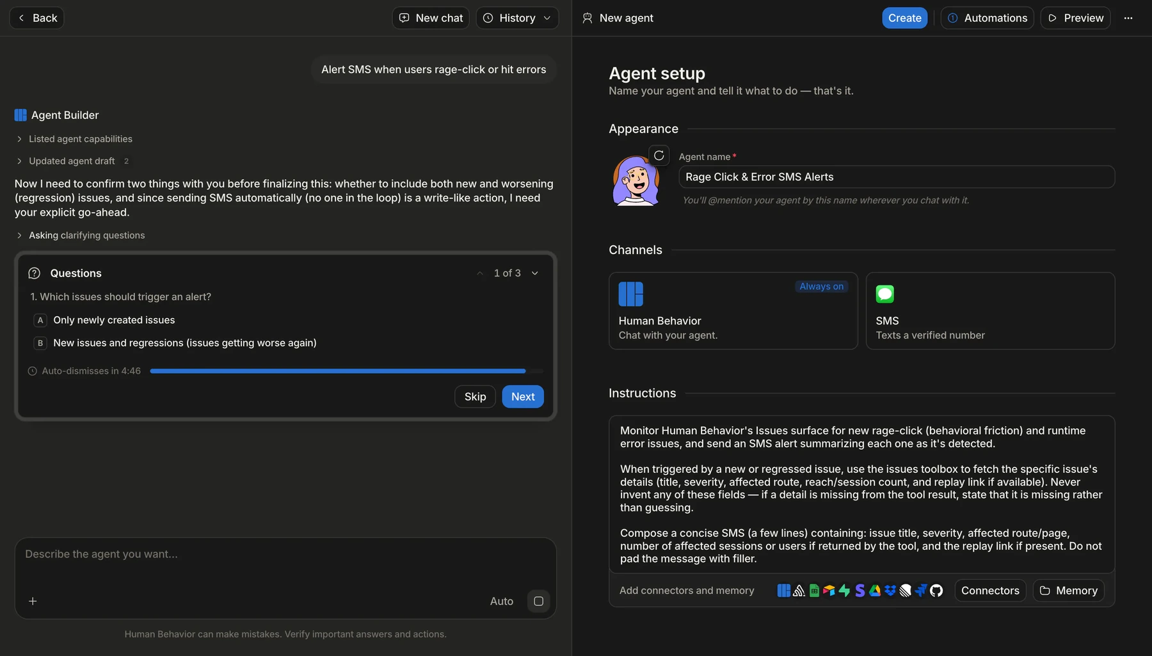Viewport: 1152px width, 656px height.
Task: Click the green SMS channel icon
Action: 885,294
